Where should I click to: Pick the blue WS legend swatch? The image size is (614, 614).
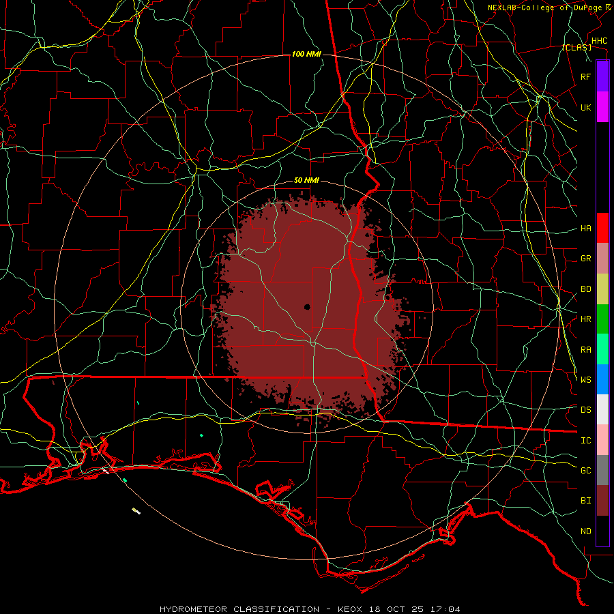point(602,379)
